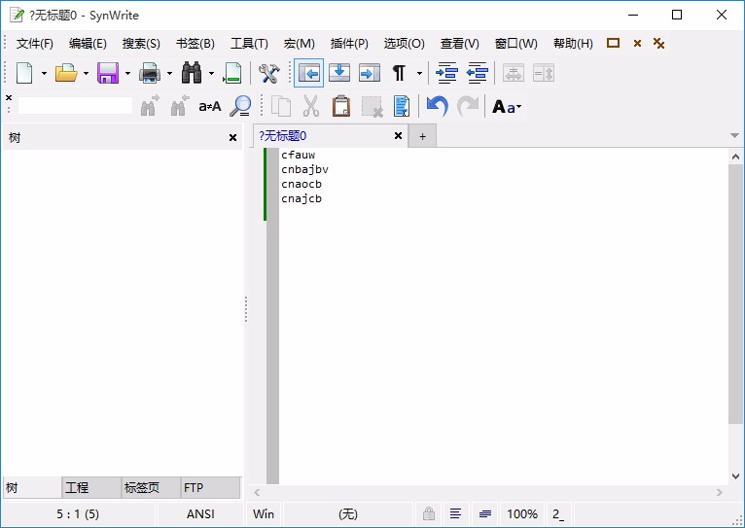Open the magnifier search dialog icon
This screenshot has width=745, height=528.
coord(240,106)
